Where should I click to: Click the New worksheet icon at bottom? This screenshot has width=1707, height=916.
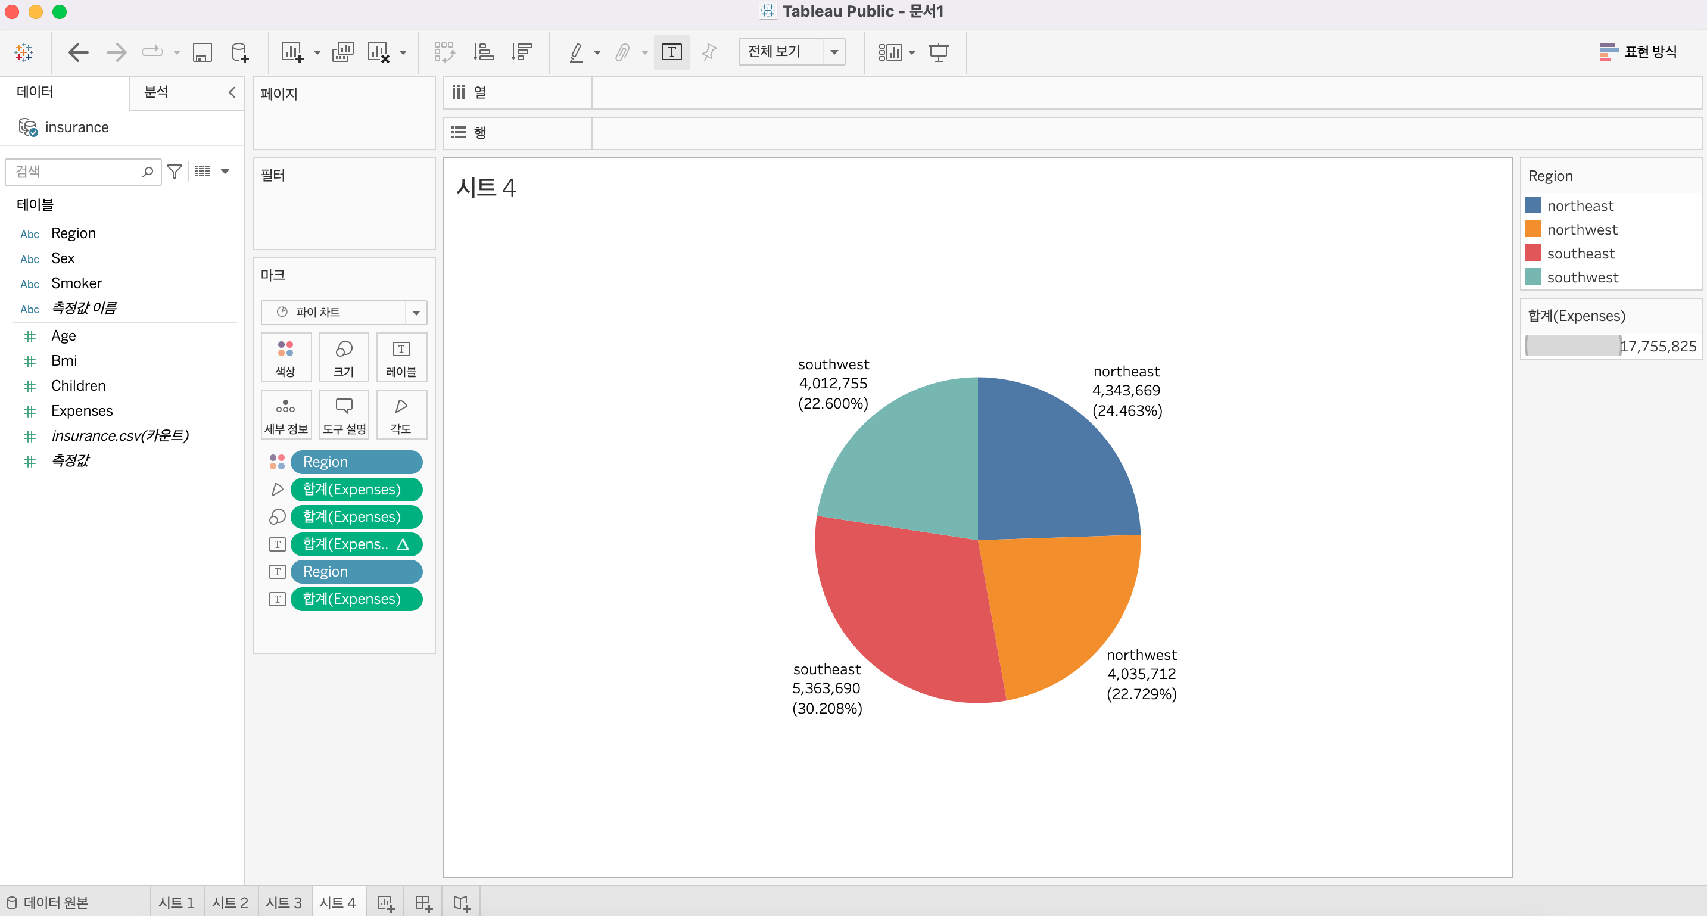(386, 903)
